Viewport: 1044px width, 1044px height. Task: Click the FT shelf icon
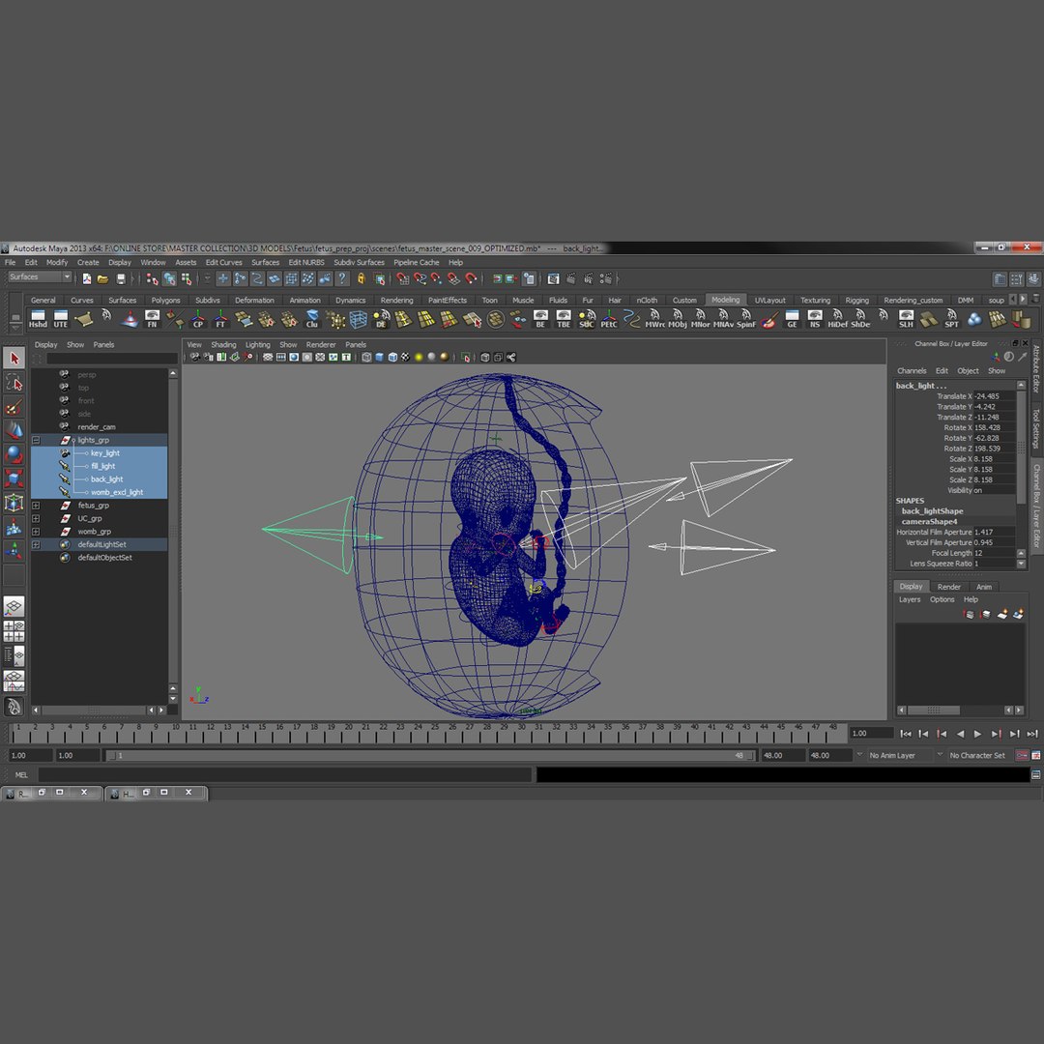click(x=220, y=319)
